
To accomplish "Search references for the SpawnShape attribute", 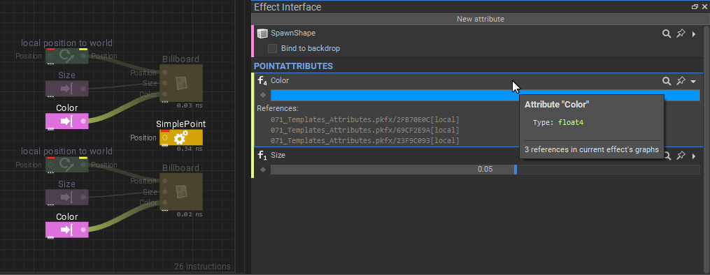I will coord(667,34).
